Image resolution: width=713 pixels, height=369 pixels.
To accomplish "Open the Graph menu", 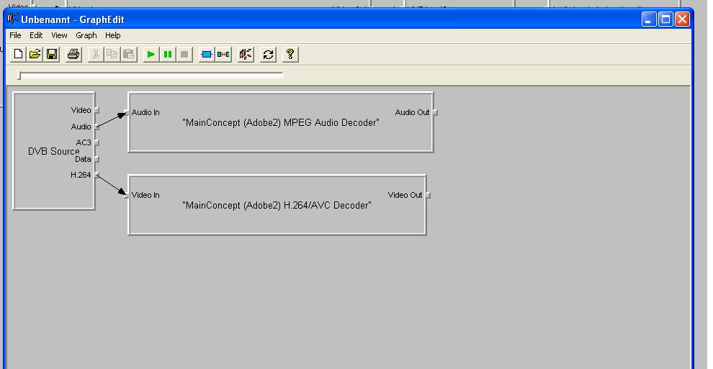I will pos(86,35).
